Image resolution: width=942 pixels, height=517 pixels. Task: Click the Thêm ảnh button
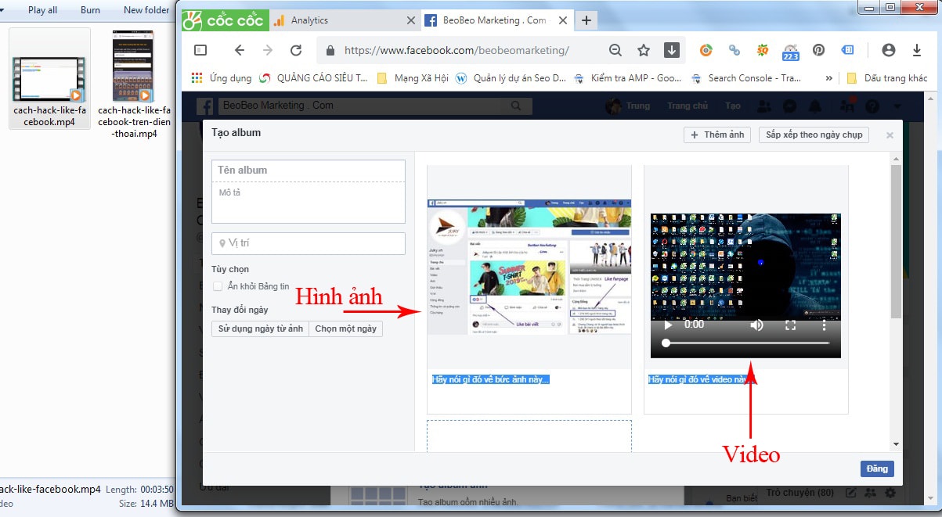(716, 134)
